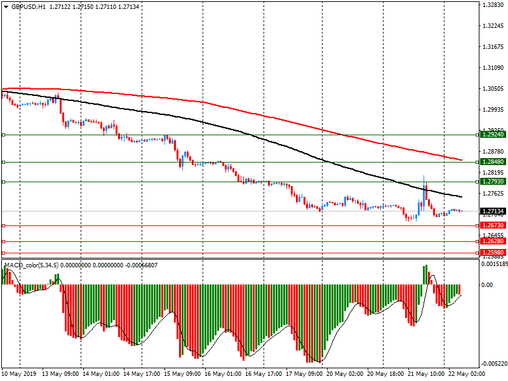Click the triangle arrow beside GBPUSD,H1 title
Screen dimensions: 508x381
click(x=6, y=6)
